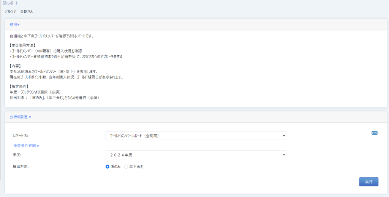Download results with the CSV icon
The height and width of the screenshot is (197, 389).
(375, 133)
